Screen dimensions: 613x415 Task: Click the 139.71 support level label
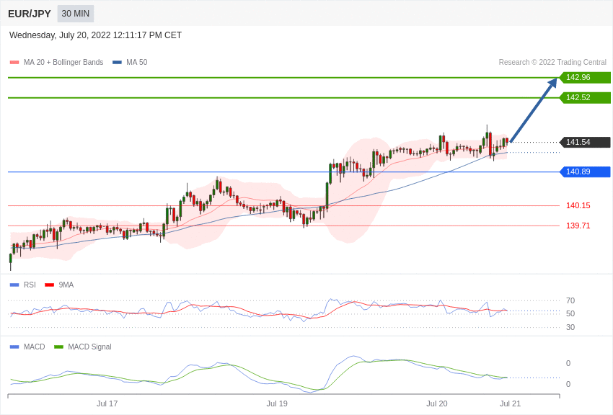click(578, 226)
